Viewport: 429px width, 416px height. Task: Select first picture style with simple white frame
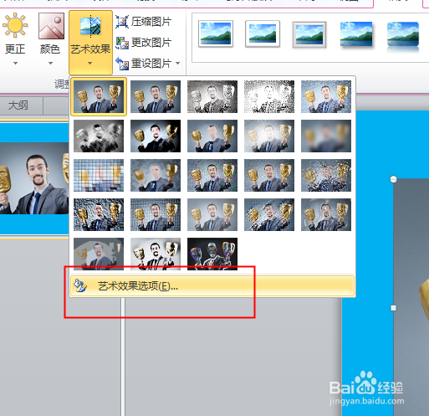point(216,33)
